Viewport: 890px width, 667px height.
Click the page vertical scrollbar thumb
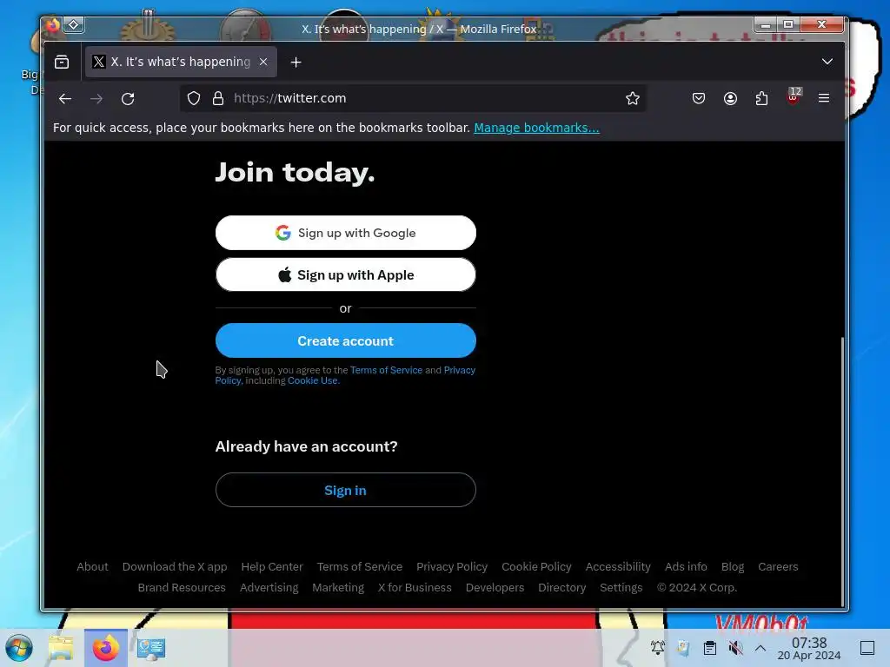point(842,471)
